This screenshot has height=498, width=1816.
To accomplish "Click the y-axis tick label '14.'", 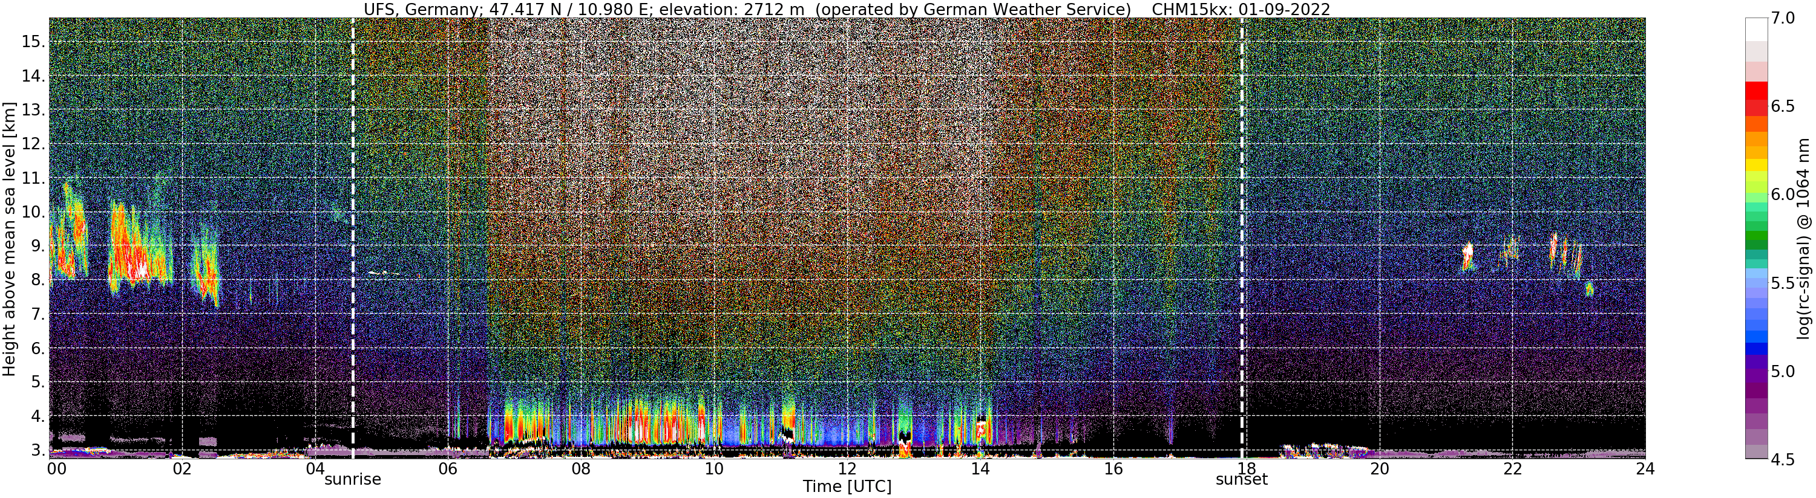I will tap(33, 76).
